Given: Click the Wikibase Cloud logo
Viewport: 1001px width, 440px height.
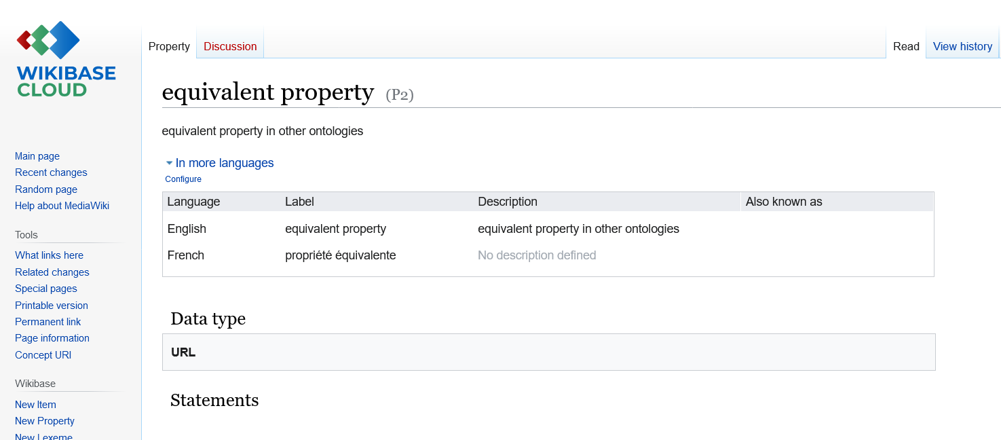Looking at the screenshot, I should point(66,59).
